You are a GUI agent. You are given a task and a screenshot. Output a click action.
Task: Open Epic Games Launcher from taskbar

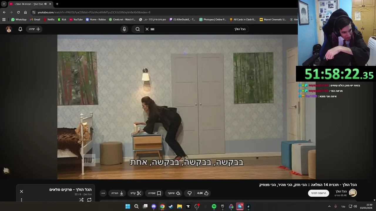point(223,206)
